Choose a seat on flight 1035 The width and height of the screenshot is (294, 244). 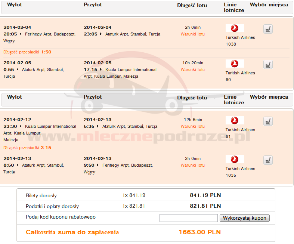(268, 160)
